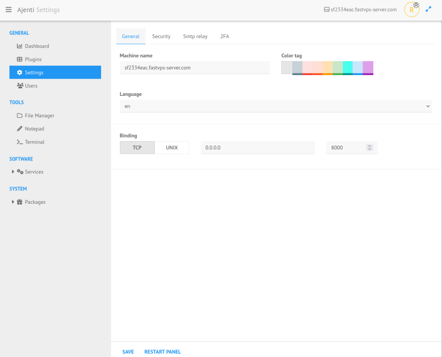
Task: Open the Smtp relay tab
Action: click(x=195, y=36)
